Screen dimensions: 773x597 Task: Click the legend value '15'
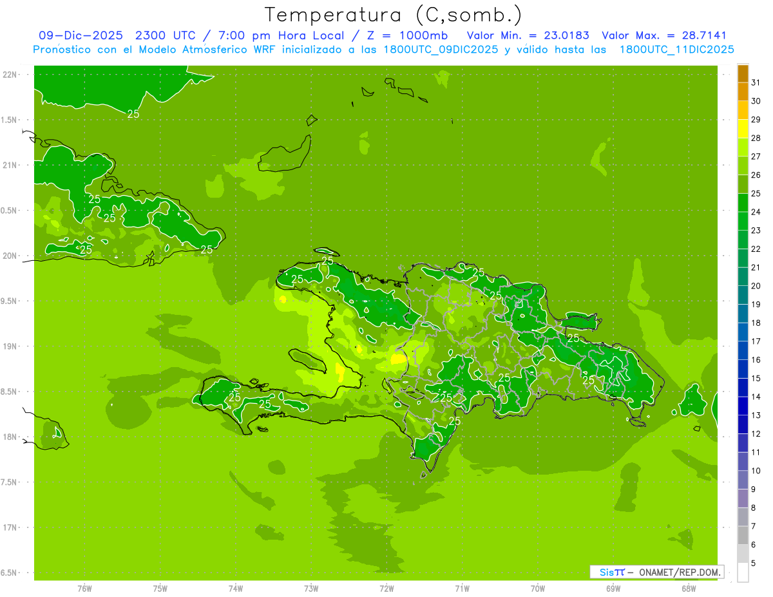click(756, 378)
